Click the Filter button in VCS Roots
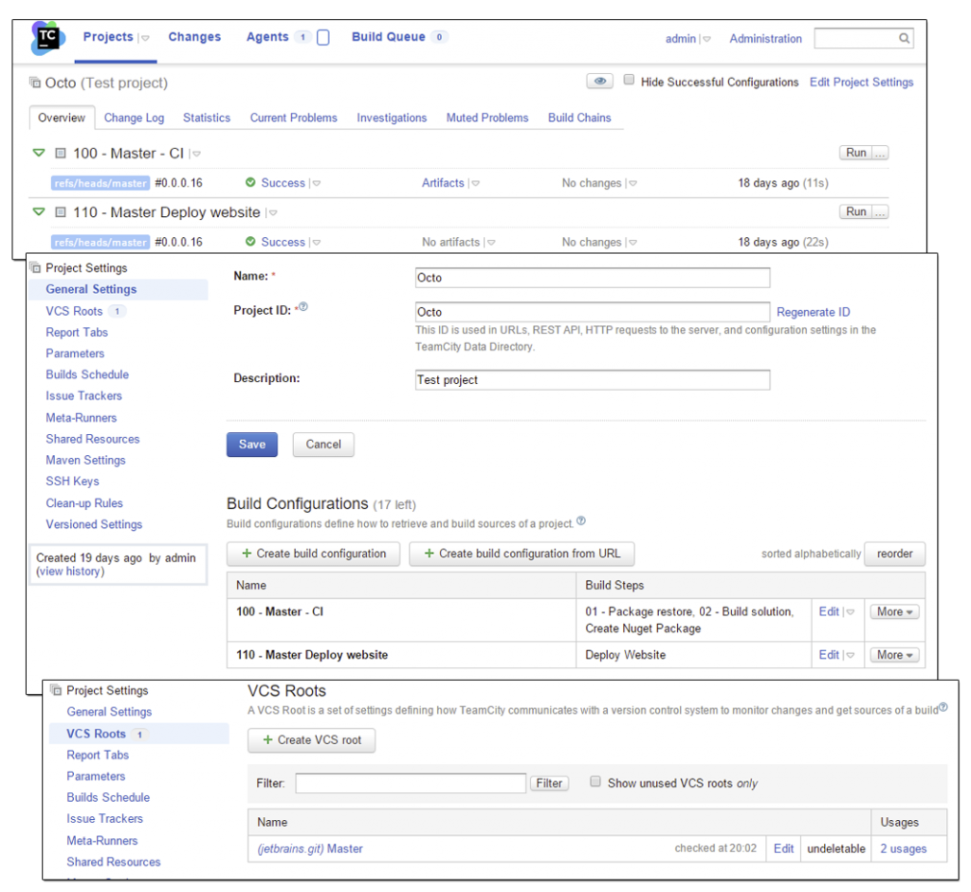 point(549,783)
